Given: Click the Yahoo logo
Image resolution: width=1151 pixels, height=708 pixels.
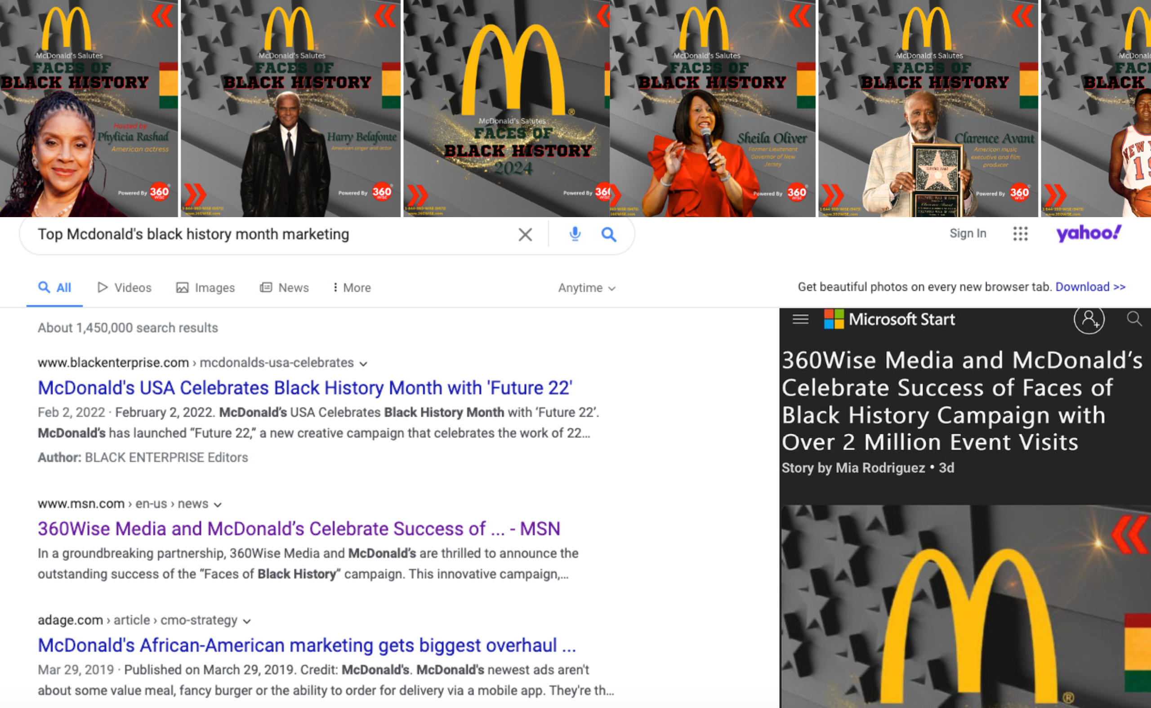Looking at the screenshot, I should point(1089,233).
